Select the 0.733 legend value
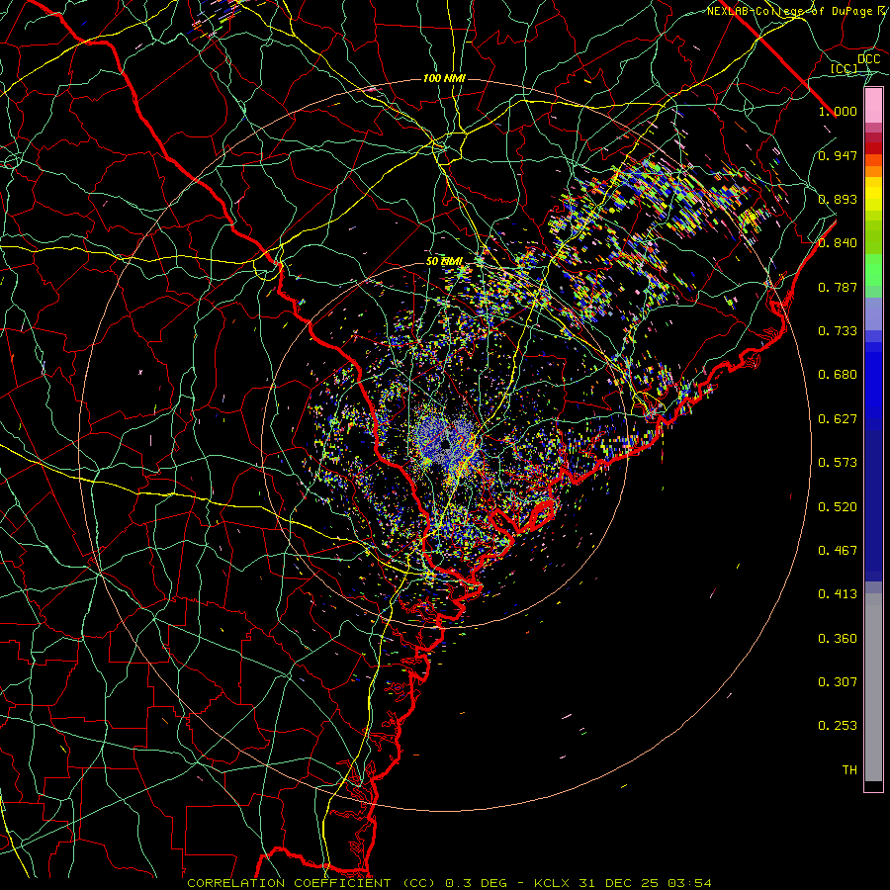The width and height of the screenshot is (890, 890). (x=838, y=331)
